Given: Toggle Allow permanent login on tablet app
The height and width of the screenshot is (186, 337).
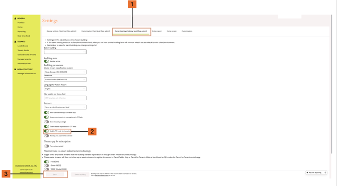Looking at the screenshot, I should [x=46, y=112].
